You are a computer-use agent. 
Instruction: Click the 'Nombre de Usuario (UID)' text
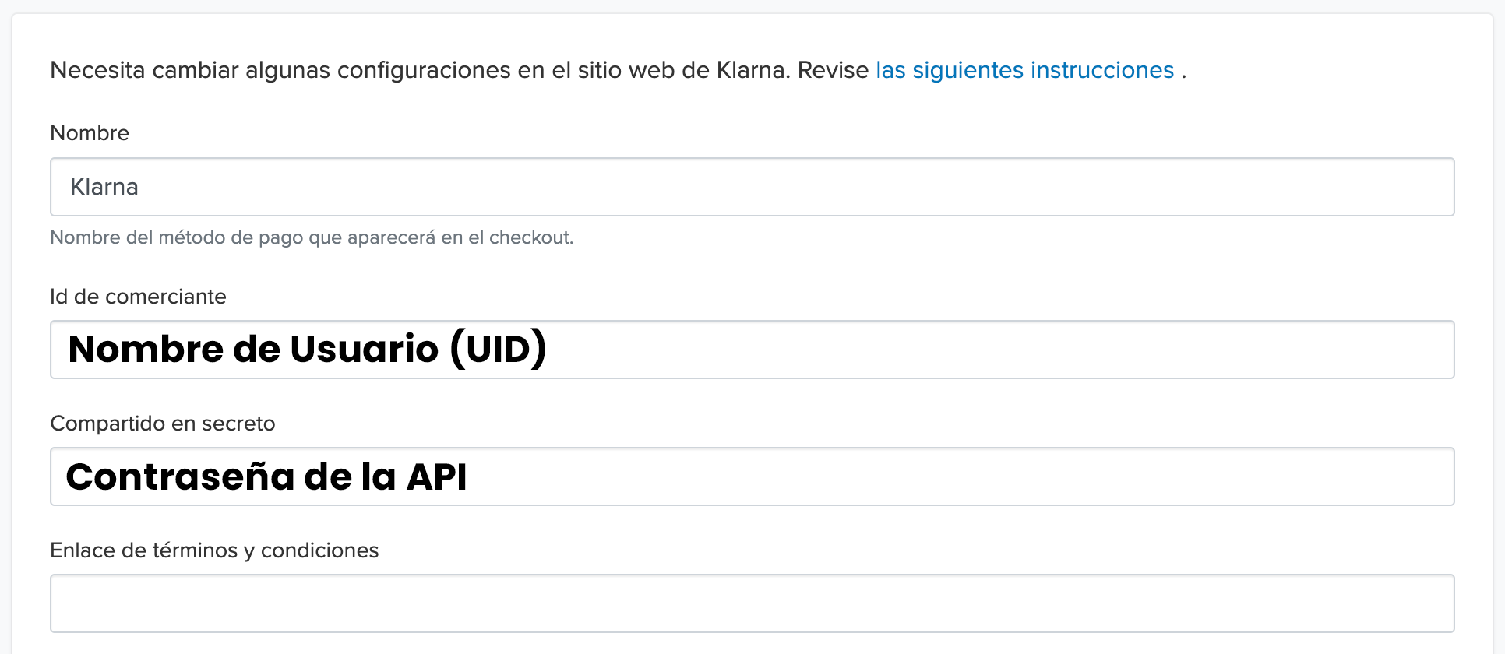click(308, 350)
